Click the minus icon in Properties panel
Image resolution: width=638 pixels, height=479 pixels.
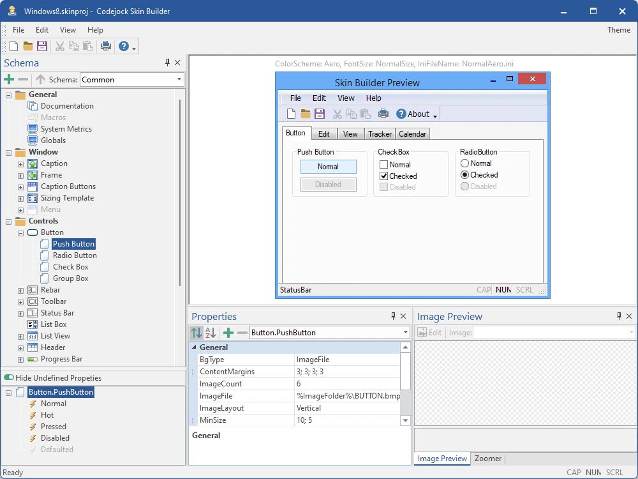pyautogui.click(x=242, y=333)
